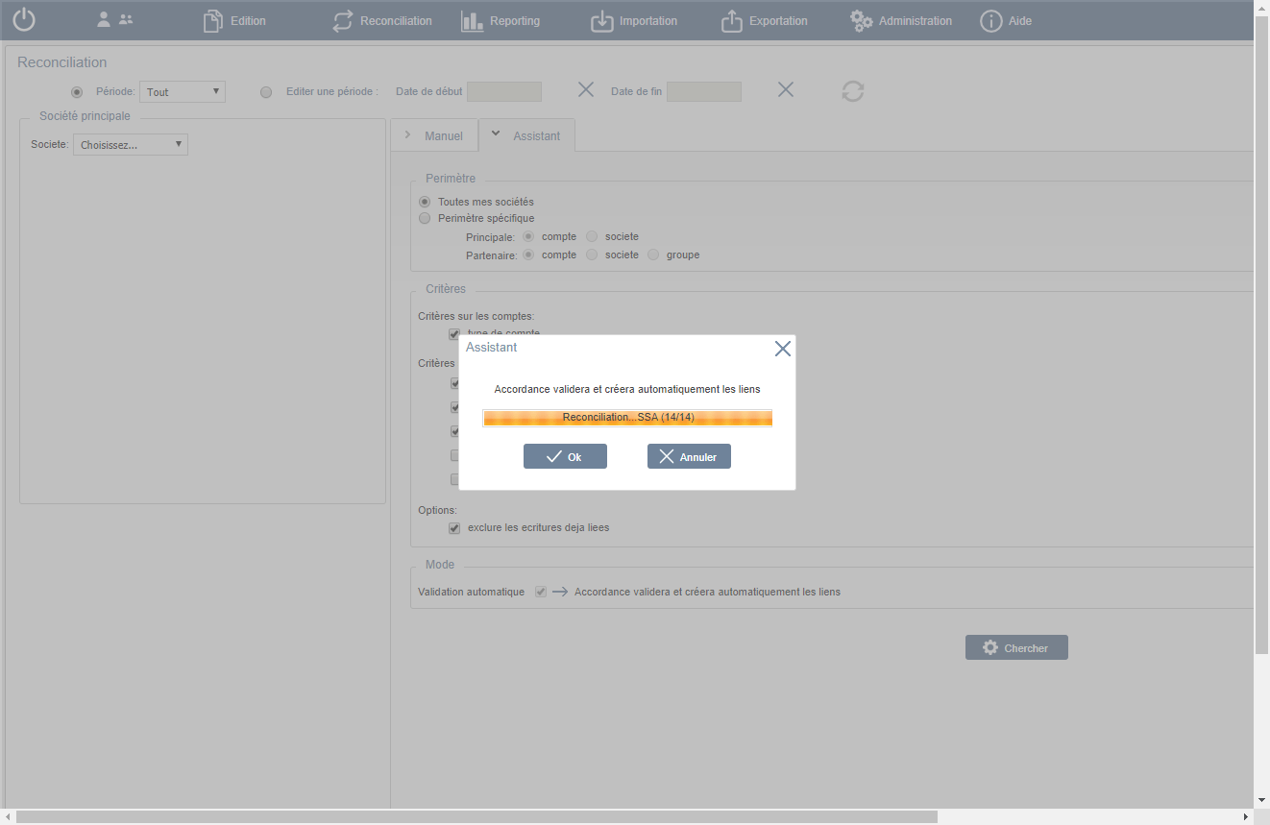Expand the Societe Choisissez dropdown
The image size is (1270, 825).
131,145
